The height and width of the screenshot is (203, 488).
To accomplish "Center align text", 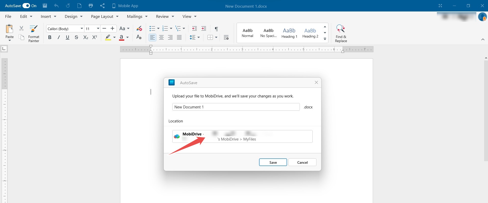I will click(161, 37).
